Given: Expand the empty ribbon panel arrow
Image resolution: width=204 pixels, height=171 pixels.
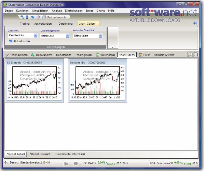Looking at the screenshot, I should point(113,47).
